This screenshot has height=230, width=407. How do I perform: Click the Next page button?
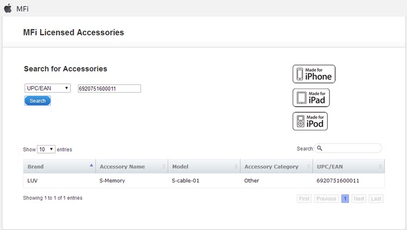click(359, 199)
